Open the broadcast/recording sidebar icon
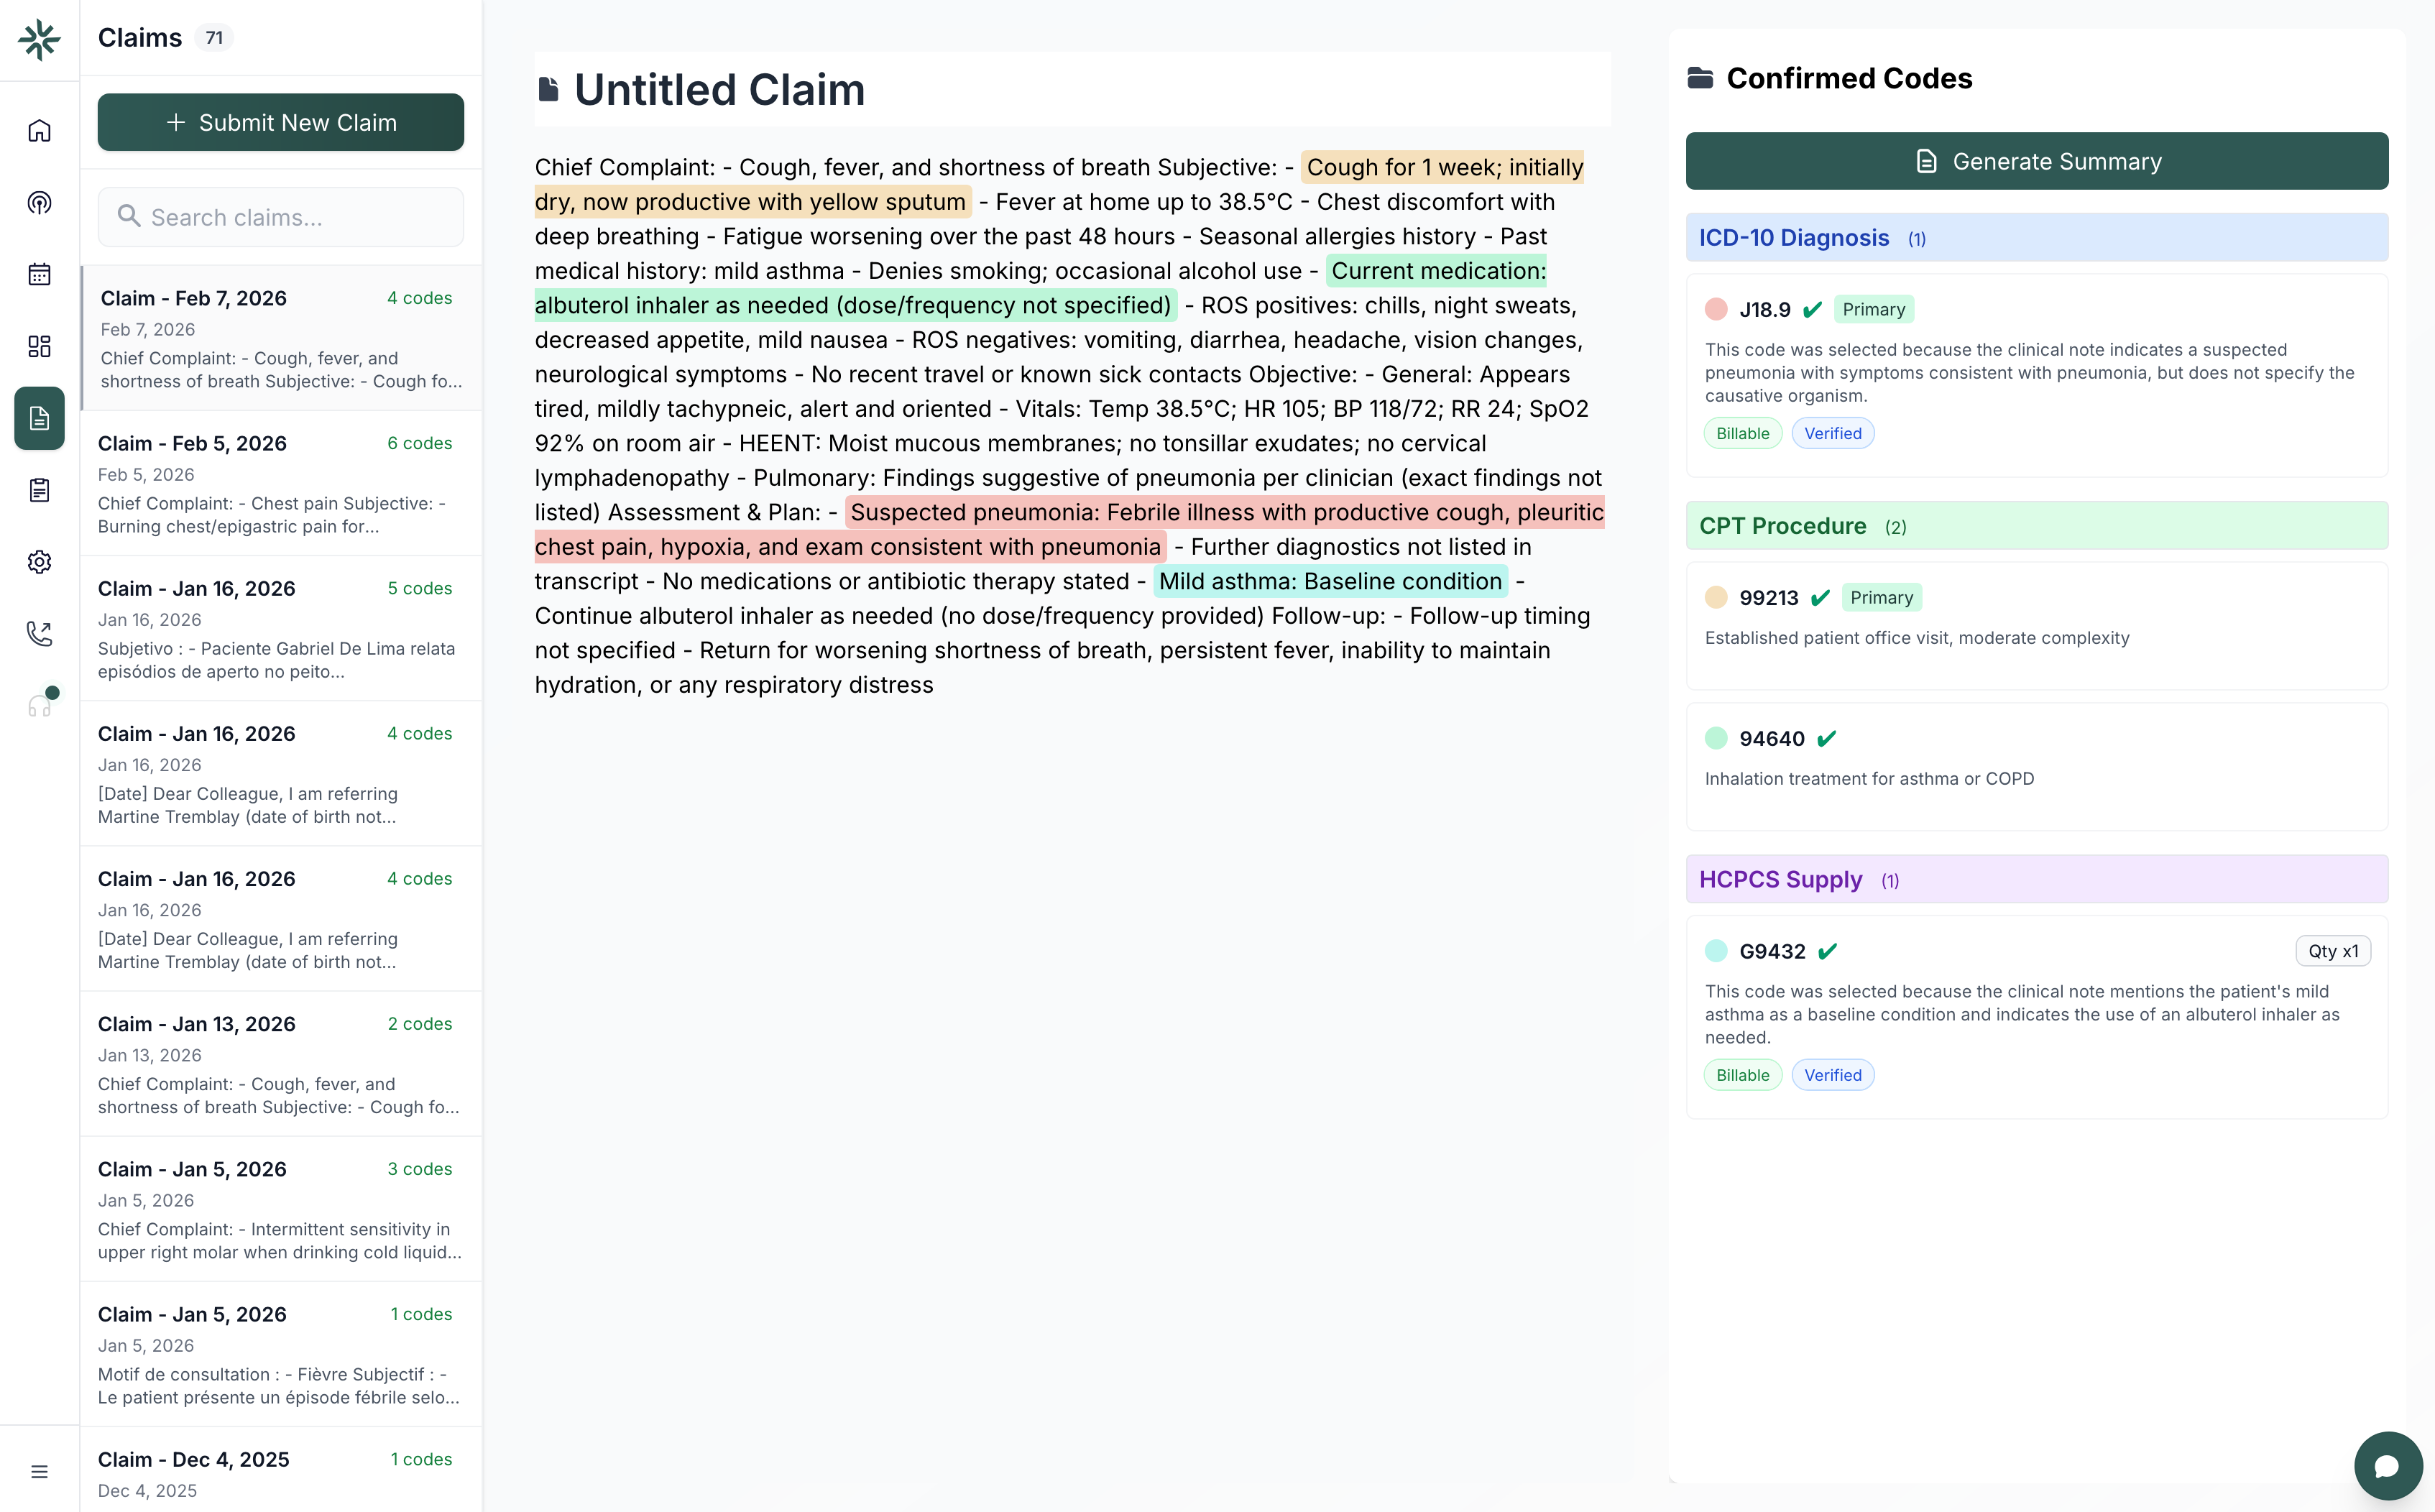Image resolution: width=2435 pixels, height=1512 pixels. pos(39,202)
